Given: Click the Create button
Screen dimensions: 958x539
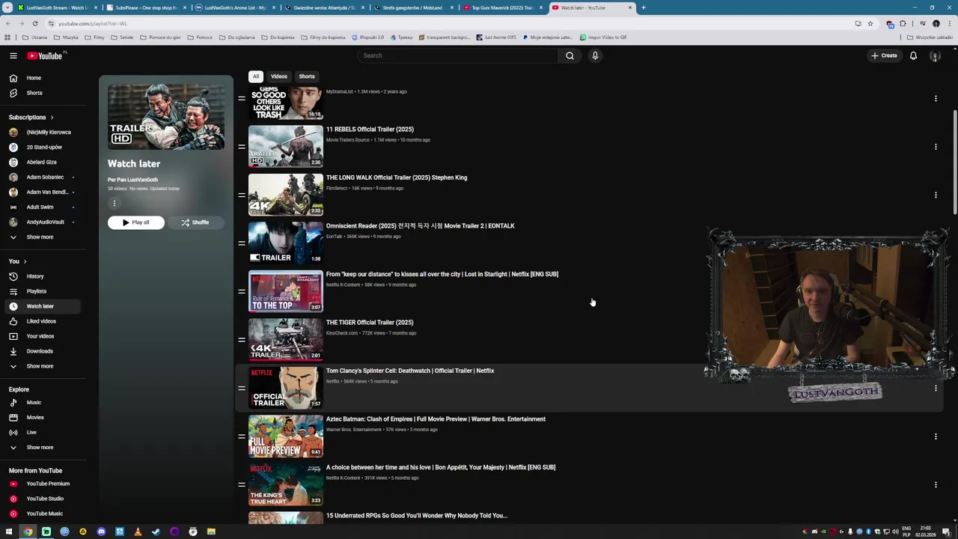Looking at the screenshot, I should point(884,55).
